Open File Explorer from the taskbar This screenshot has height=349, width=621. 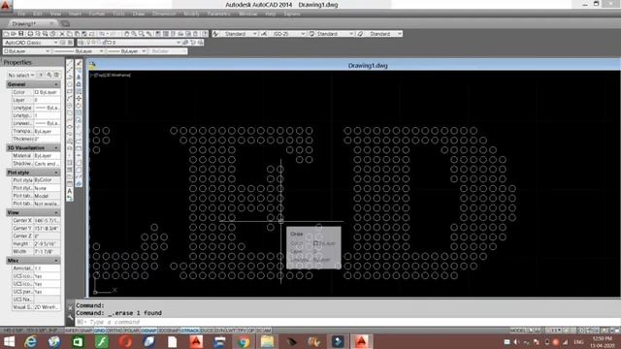click(268, 341)
